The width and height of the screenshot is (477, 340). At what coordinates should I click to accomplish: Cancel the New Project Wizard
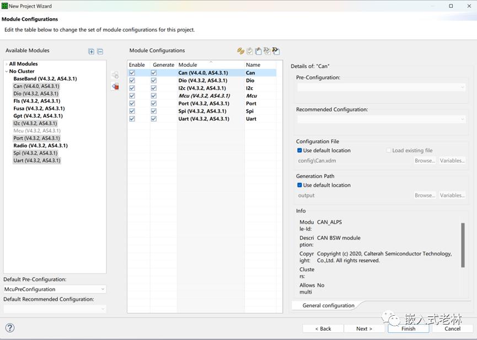click(452, 329)
